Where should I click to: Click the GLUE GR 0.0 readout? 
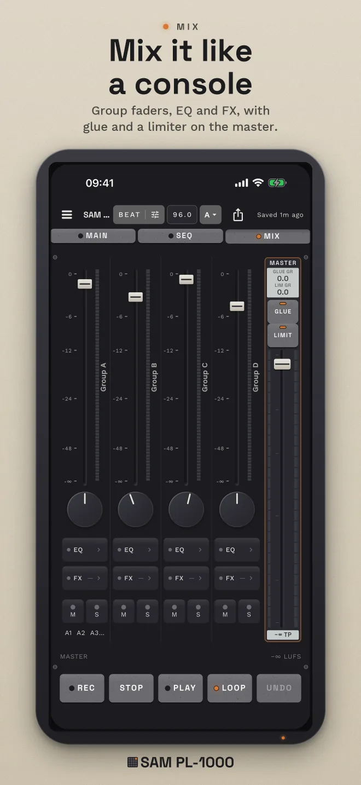point(283,275)
